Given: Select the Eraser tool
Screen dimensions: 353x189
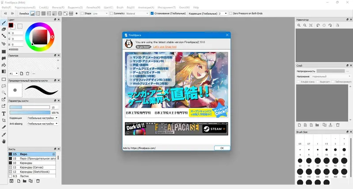Looking at the screenshot, I should click(x=4, y=29).
